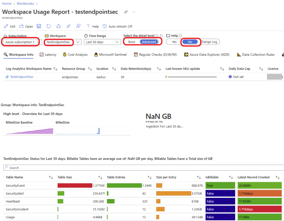Select Basic detail level
This screenshot has width=284, height=221.
point(132,42)
